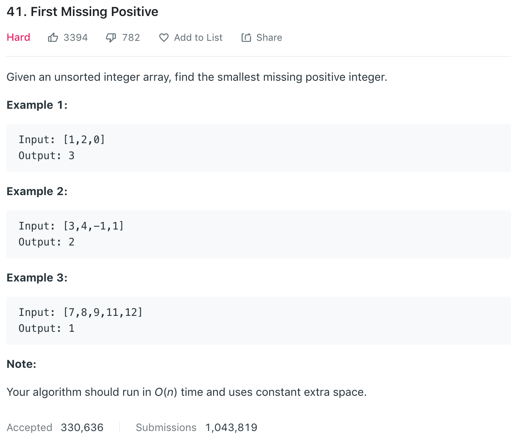Click the title 41. First Missing Positive
Image resolution: width=523 pixels, height=439 pixels.
tap(82, 12)
